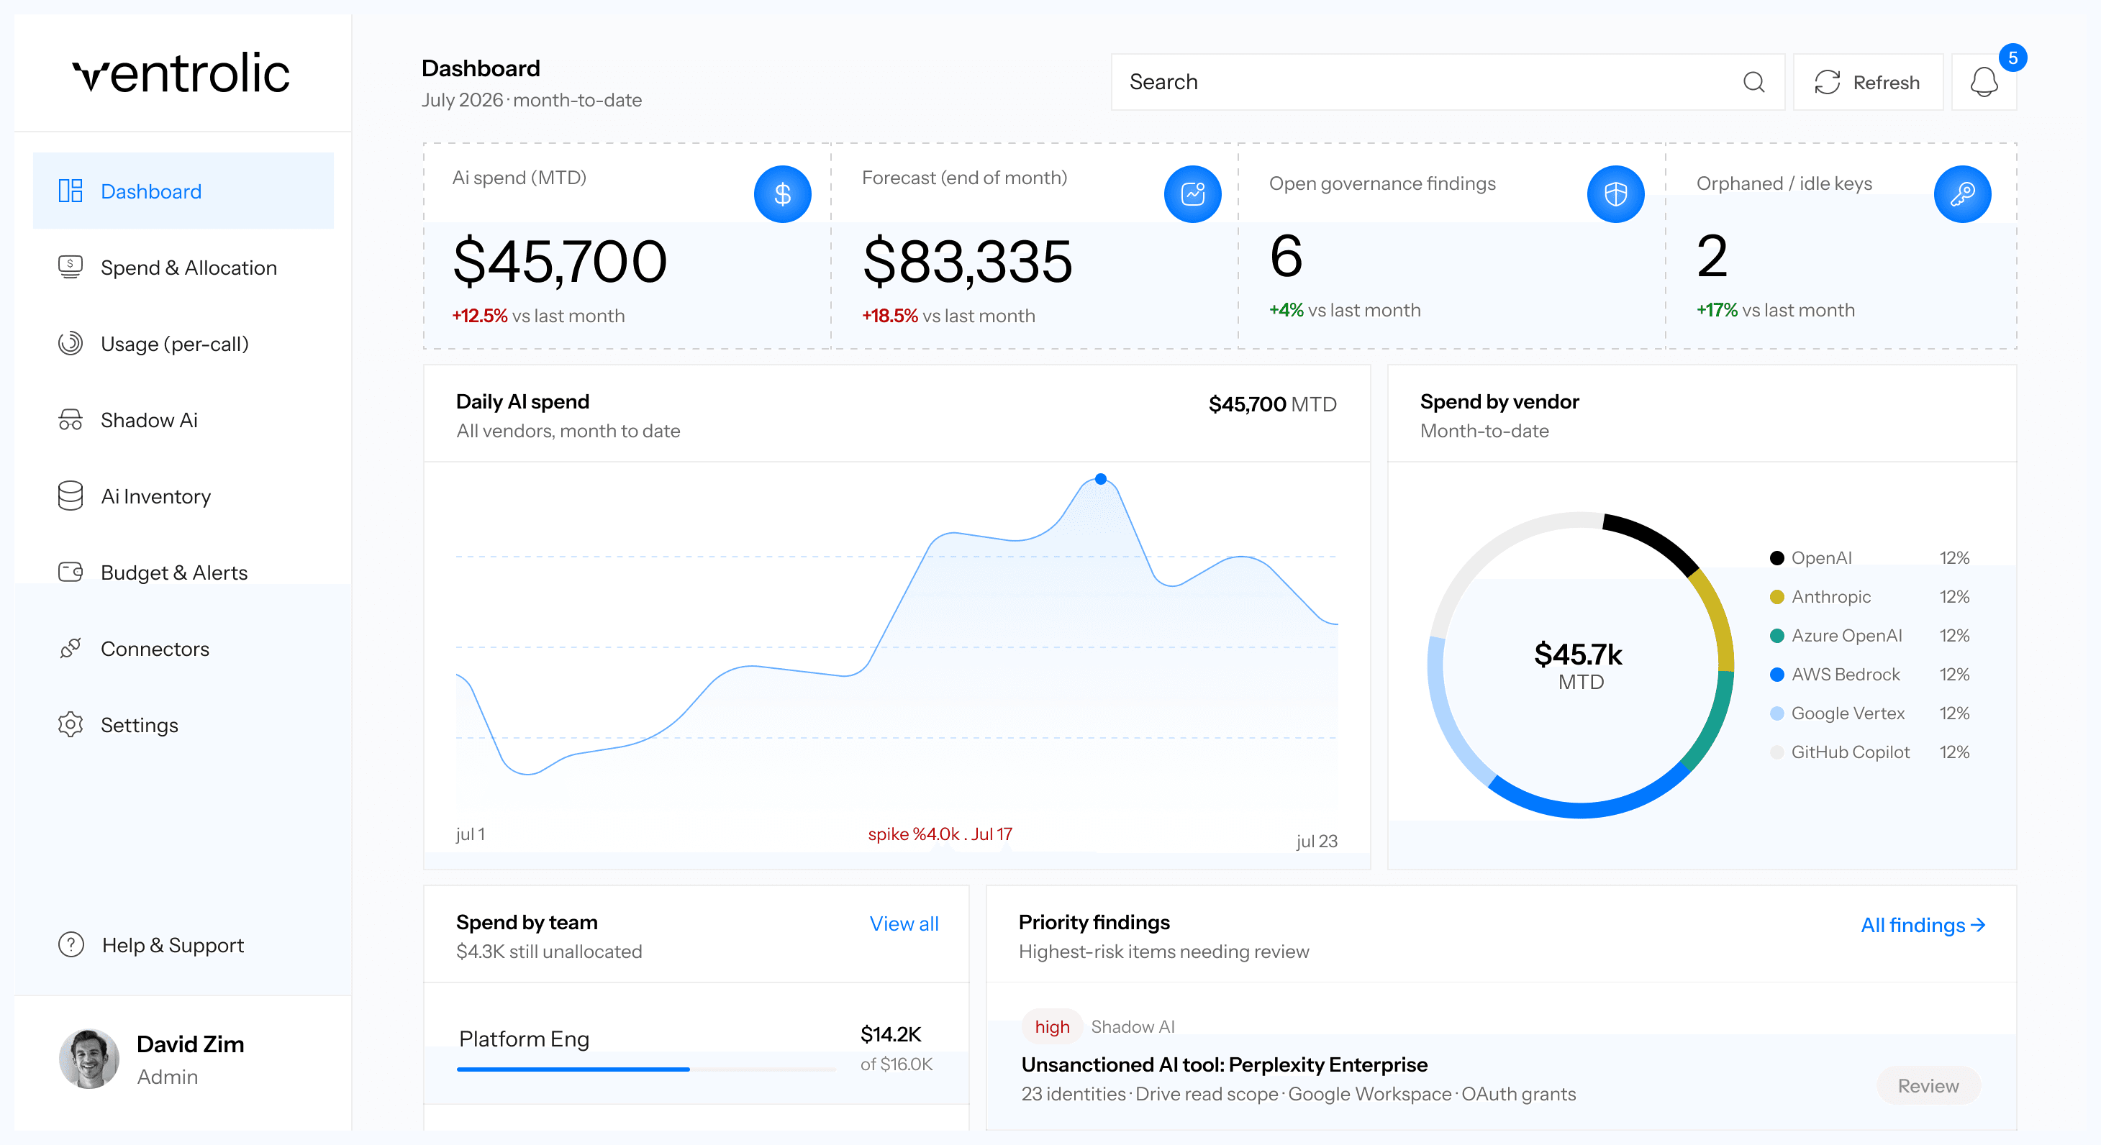Open the Spend & Allocation menu item
This screenshot has width=2101, height=1145.
(183, 268)
